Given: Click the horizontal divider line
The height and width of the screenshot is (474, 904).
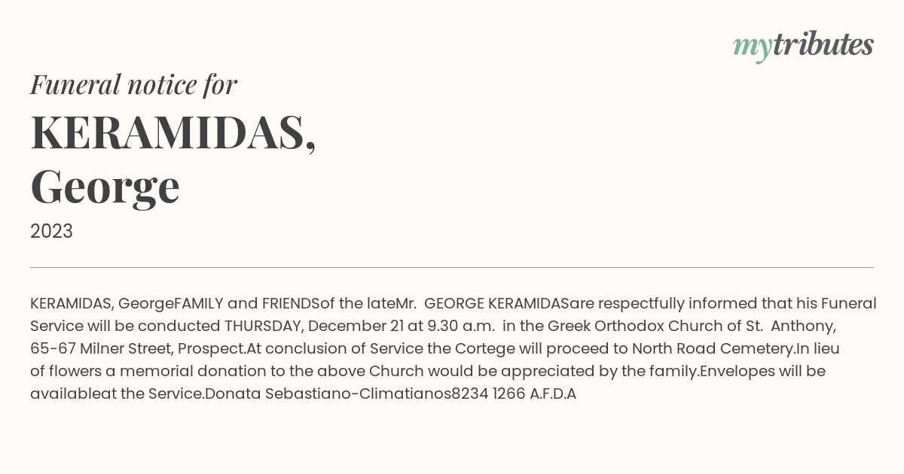Looking at the screenshot, I should coord(452,267).
